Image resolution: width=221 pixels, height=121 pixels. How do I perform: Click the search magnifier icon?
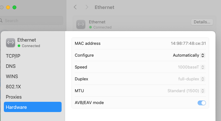[1, 20]
